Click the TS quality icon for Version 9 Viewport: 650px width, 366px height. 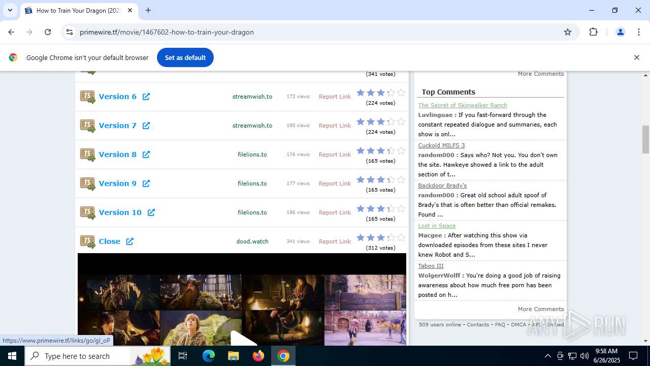[87, 184]
